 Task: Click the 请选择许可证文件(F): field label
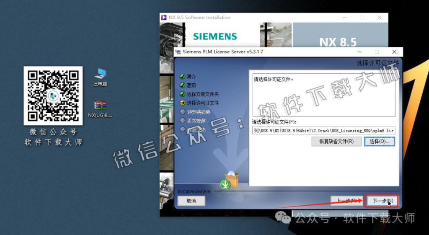(x=274, y=122)
